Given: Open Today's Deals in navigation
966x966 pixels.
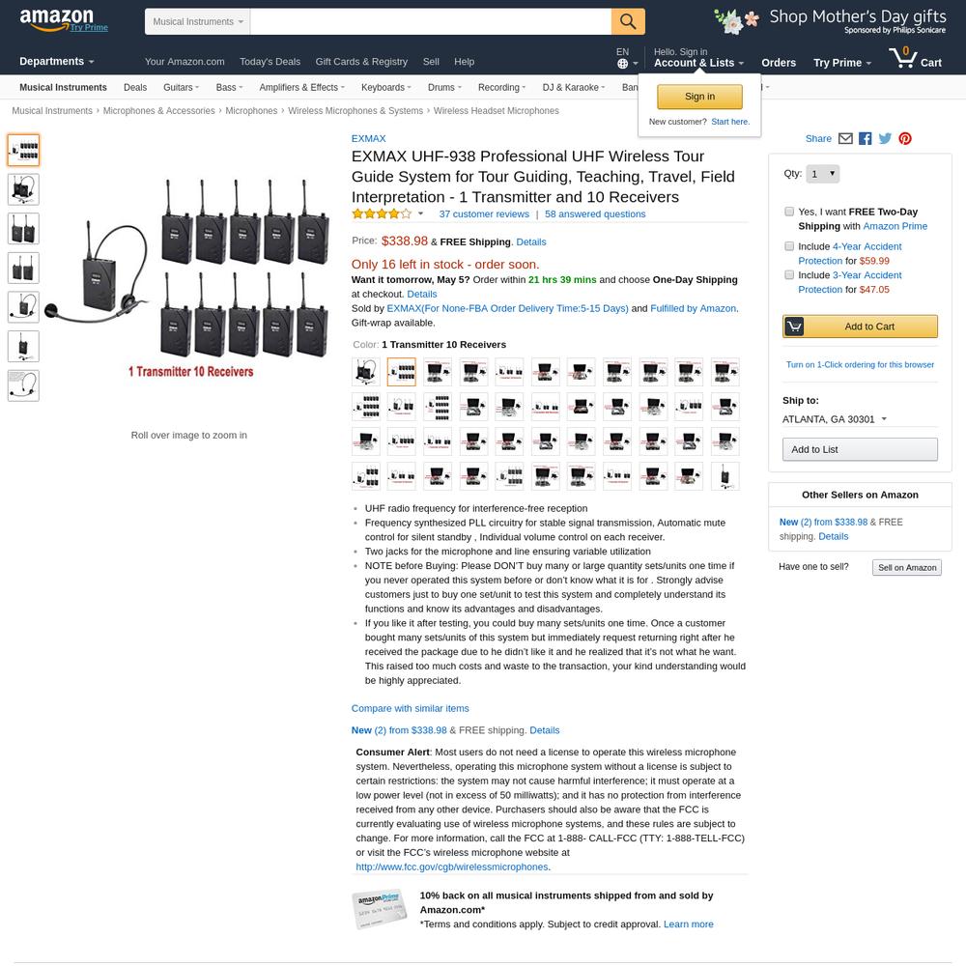Looking at the screenshot, I should point(270,62).
